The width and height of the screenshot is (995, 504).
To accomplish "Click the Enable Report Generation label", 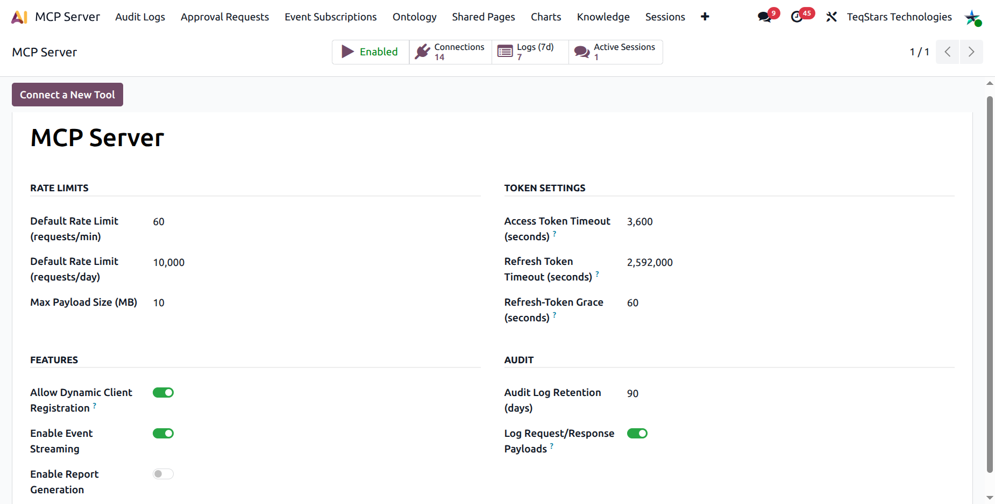I will click(65, 482).
